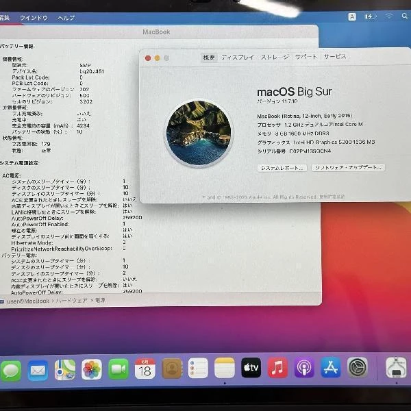Open the Notes app in the Dock
The height and width of the screenshot is (411, 411).
[x=225, y=368]
